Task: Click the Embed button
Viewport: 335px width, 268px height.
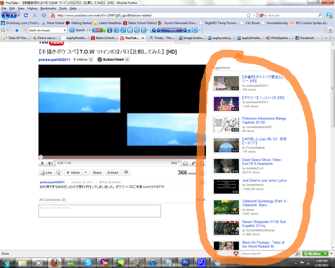Action: coord(113,173)
